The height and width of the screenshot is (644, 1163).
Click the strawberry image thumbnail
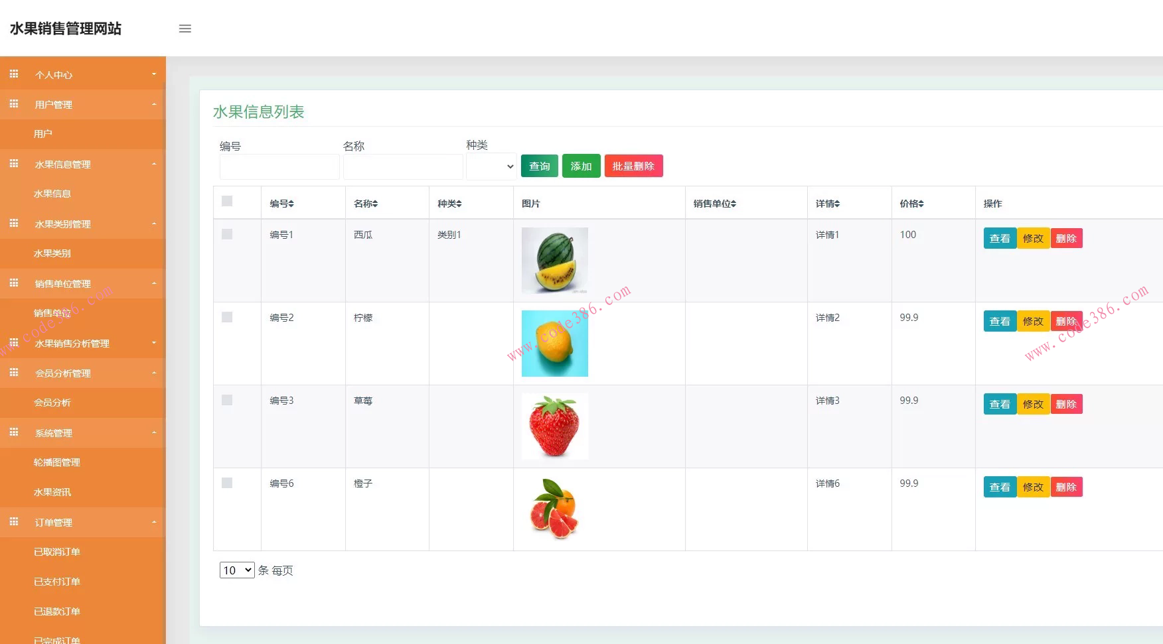pos(555,426)
